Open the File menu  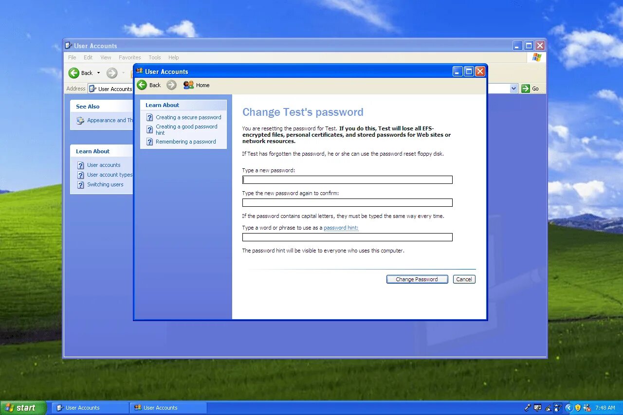pyautogui.click(x=72, y=57)
